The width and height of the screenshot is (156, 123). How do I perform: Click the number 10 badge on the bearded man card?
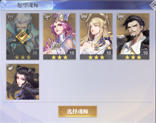point(145,53)
